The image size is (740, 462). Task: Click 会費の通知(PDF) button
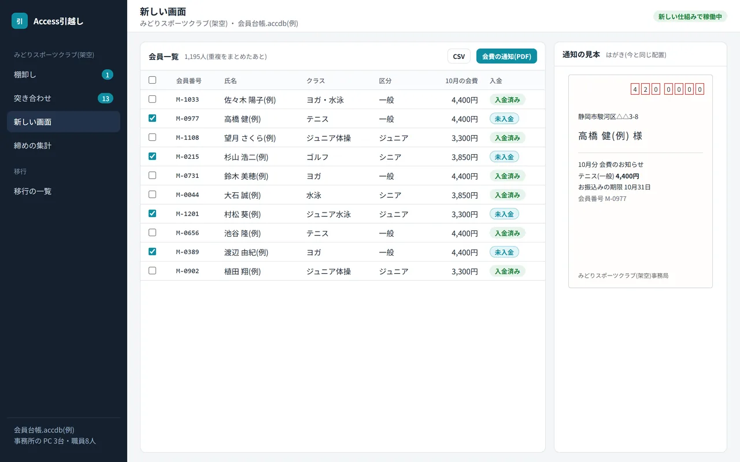[x=506, y=56]
